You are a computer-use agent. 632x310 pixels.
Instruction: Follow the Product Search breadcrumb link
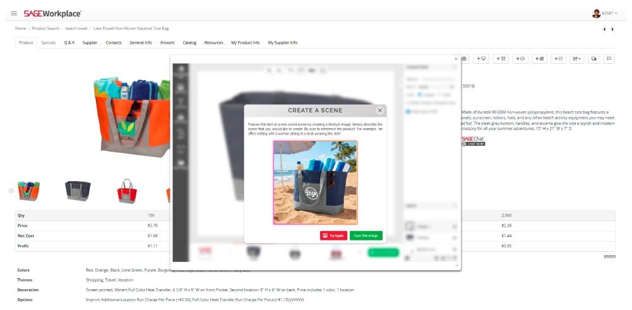click(45, 28)
